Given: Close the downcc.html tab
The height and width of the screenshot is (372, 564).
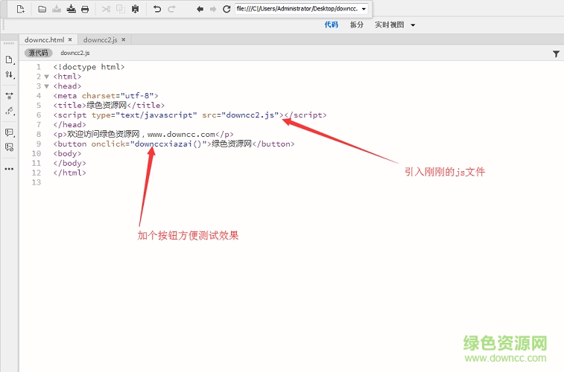Looking at the screenshot, I should point(70,39).
